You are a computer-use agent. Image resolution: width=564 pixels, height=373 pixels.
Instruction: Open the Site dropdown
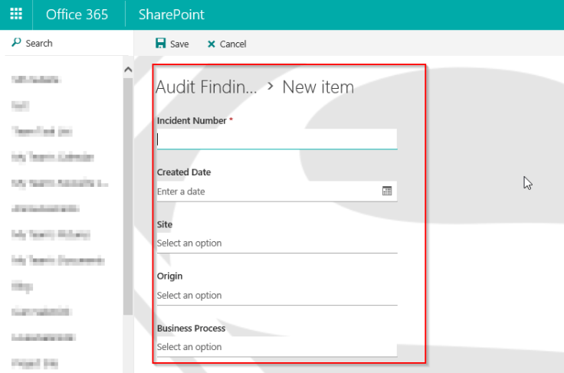pyautogui.click(x=277, y=244)
